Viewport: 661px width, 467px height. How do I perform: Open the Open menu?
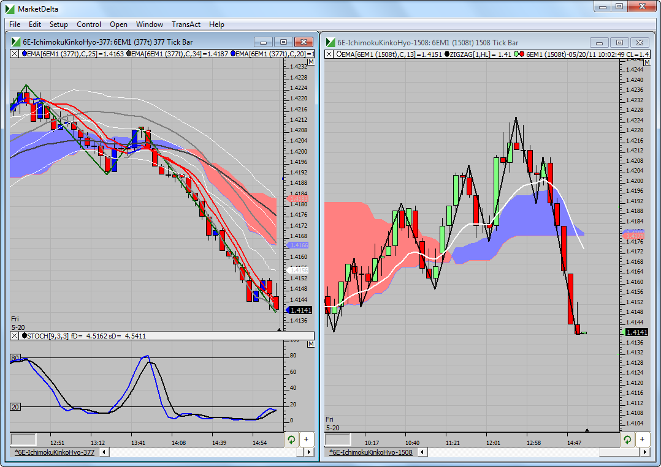pos(118,24)
